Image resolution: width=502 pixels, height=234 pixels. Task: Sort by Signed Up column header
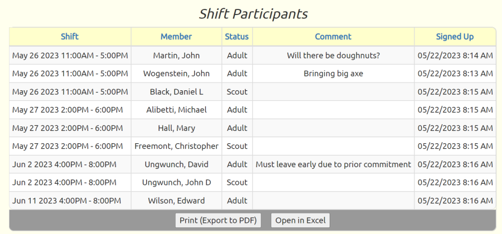(455, 36)
